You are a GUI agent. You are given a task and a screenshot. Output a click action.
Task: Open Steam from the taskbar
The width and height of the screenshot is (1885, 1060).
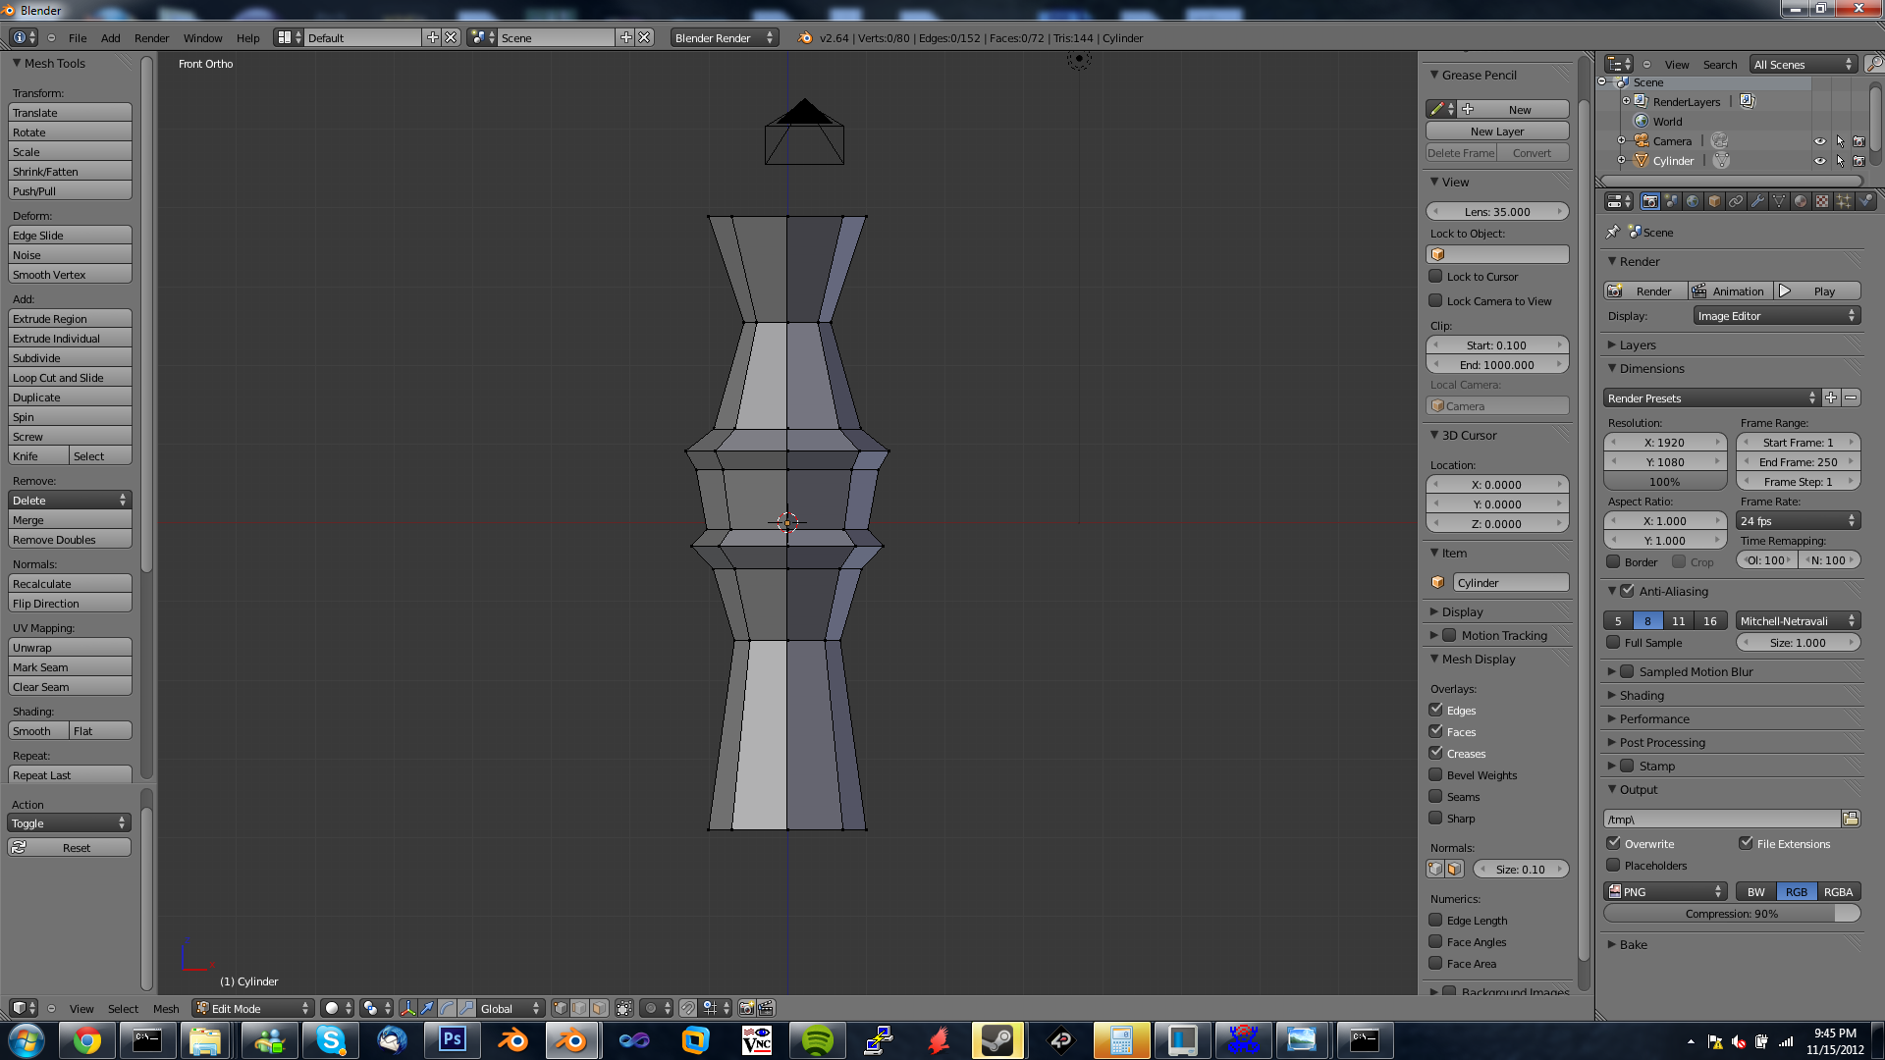click(997, 1040)
